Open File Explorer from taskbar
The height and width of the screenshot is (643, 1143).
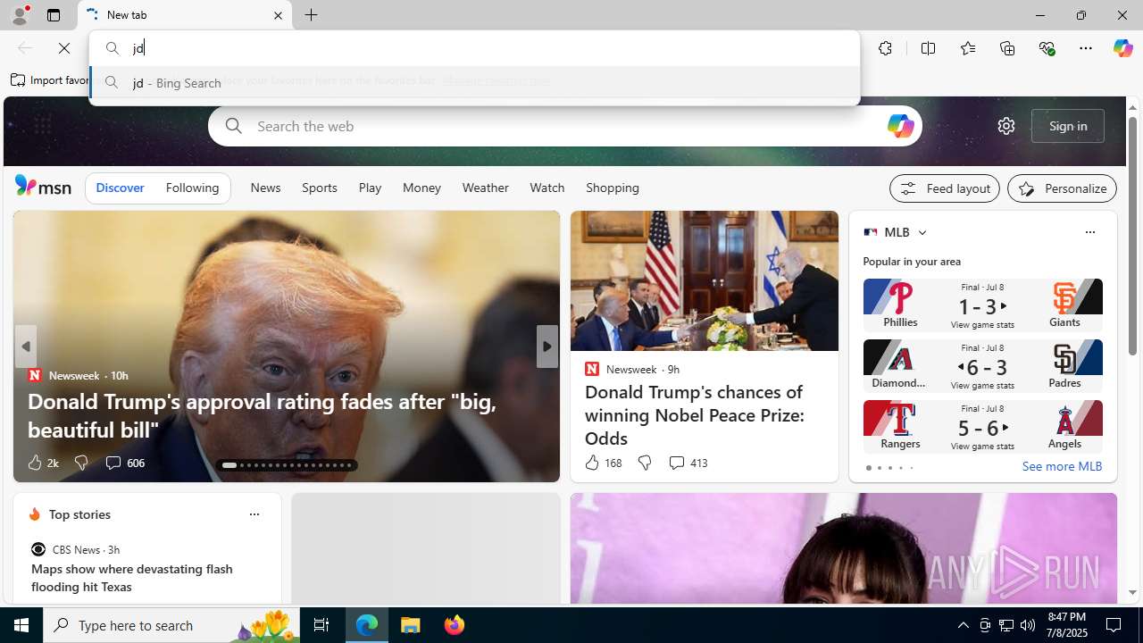pos(411,625)
